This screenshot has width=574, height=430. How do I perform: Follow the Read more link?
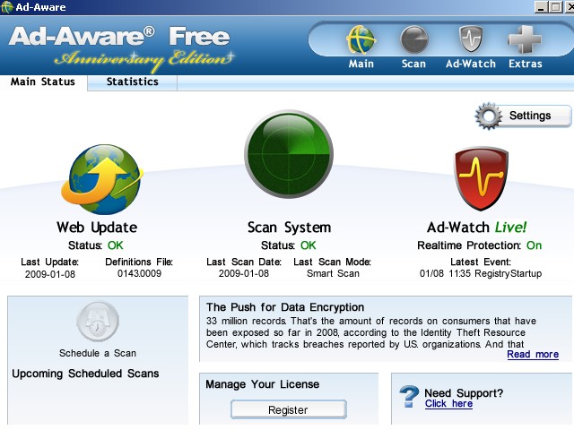tap(533, 355)
